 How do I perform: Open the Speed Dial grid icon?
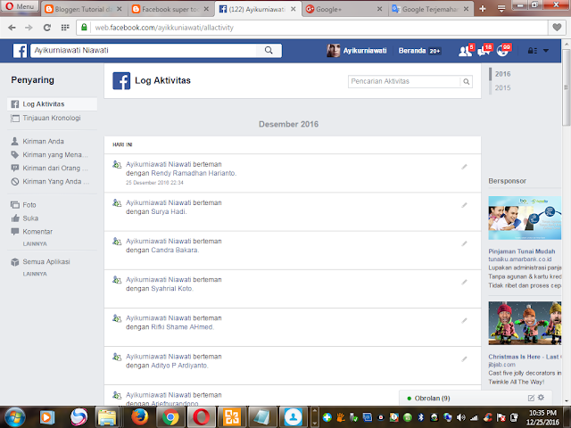coord(65,28)
